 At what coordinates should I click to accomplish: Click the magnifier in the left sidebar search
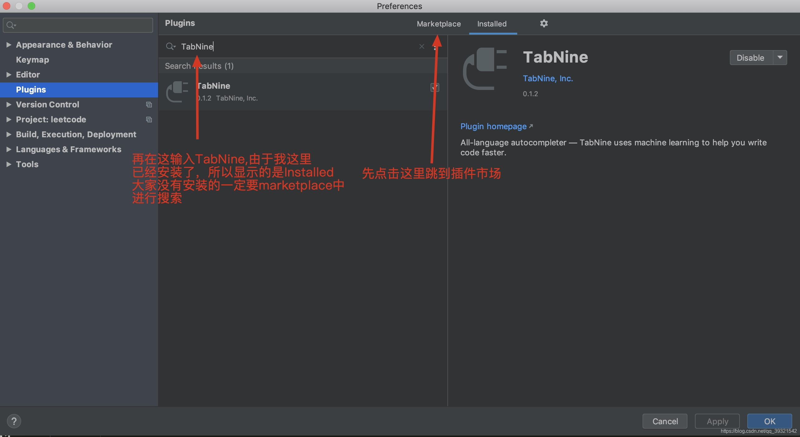click(10, 25)
